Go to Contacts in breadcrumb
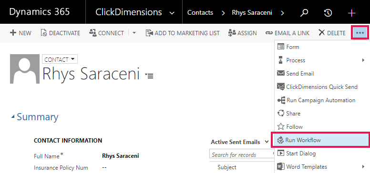370x173 pixels. point(200,12)
